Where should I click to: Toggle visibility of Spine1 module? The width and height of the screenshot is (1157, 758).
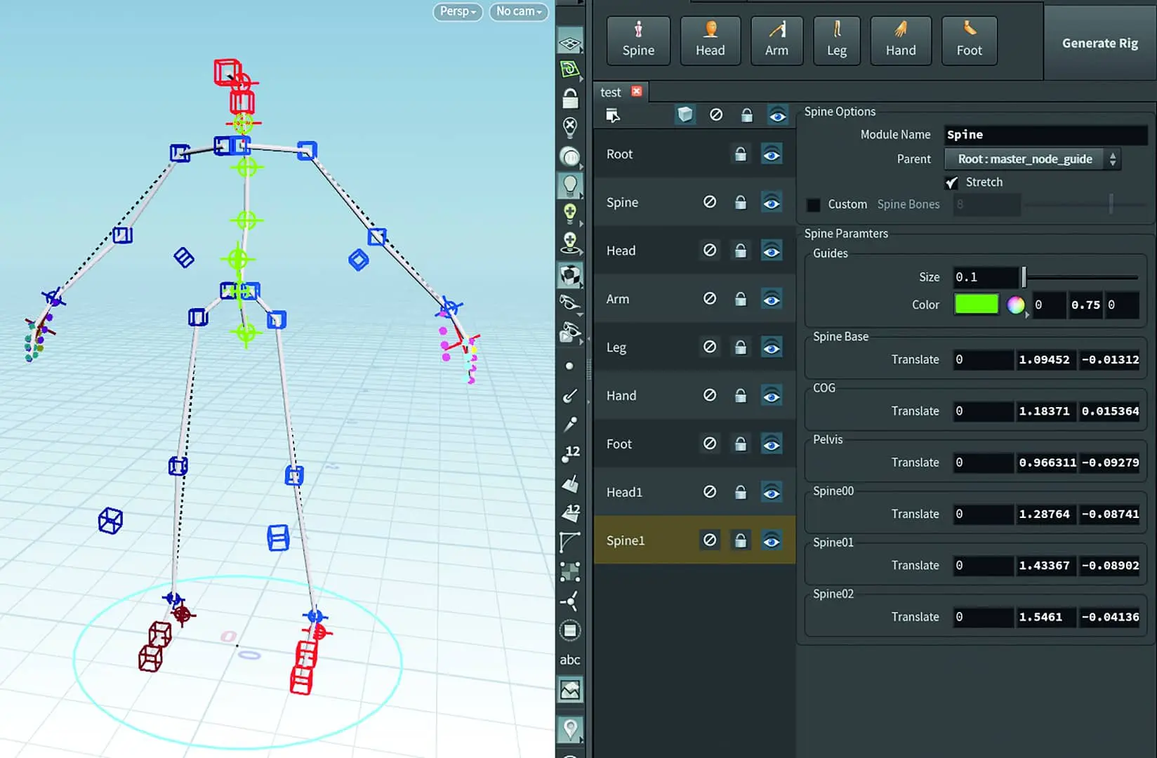click(x=771, y=541)
